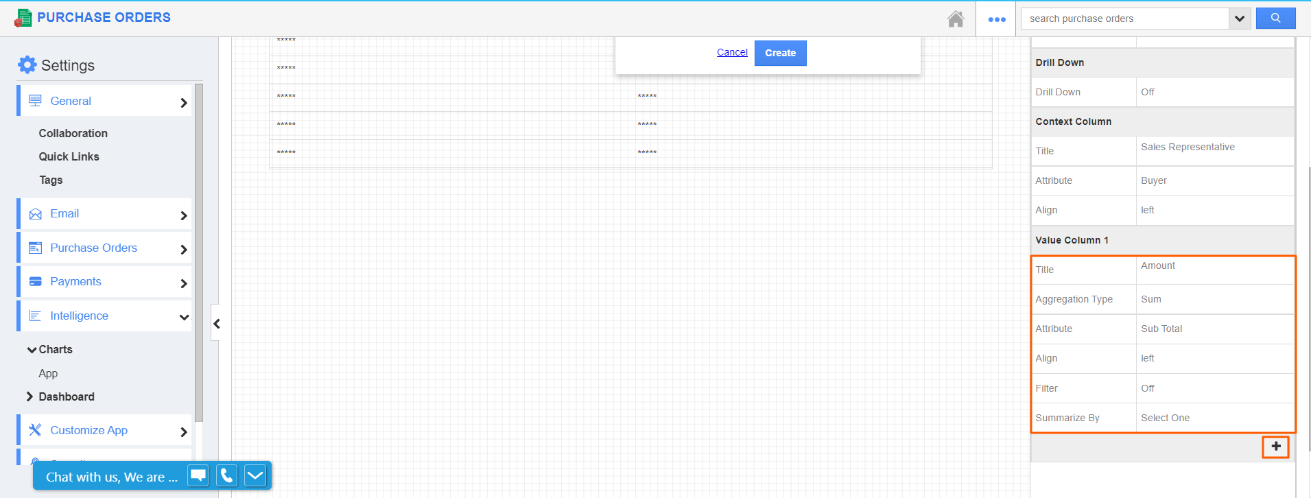Screen dimensions: 1311x498
Task: Collapse the settings sidebar with arrow
Action: (x=216, y=324)
